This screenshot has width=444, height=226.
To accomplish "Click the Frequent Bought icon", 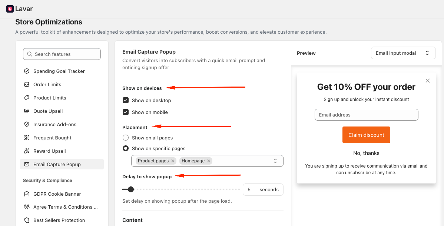I will (27, 138).
